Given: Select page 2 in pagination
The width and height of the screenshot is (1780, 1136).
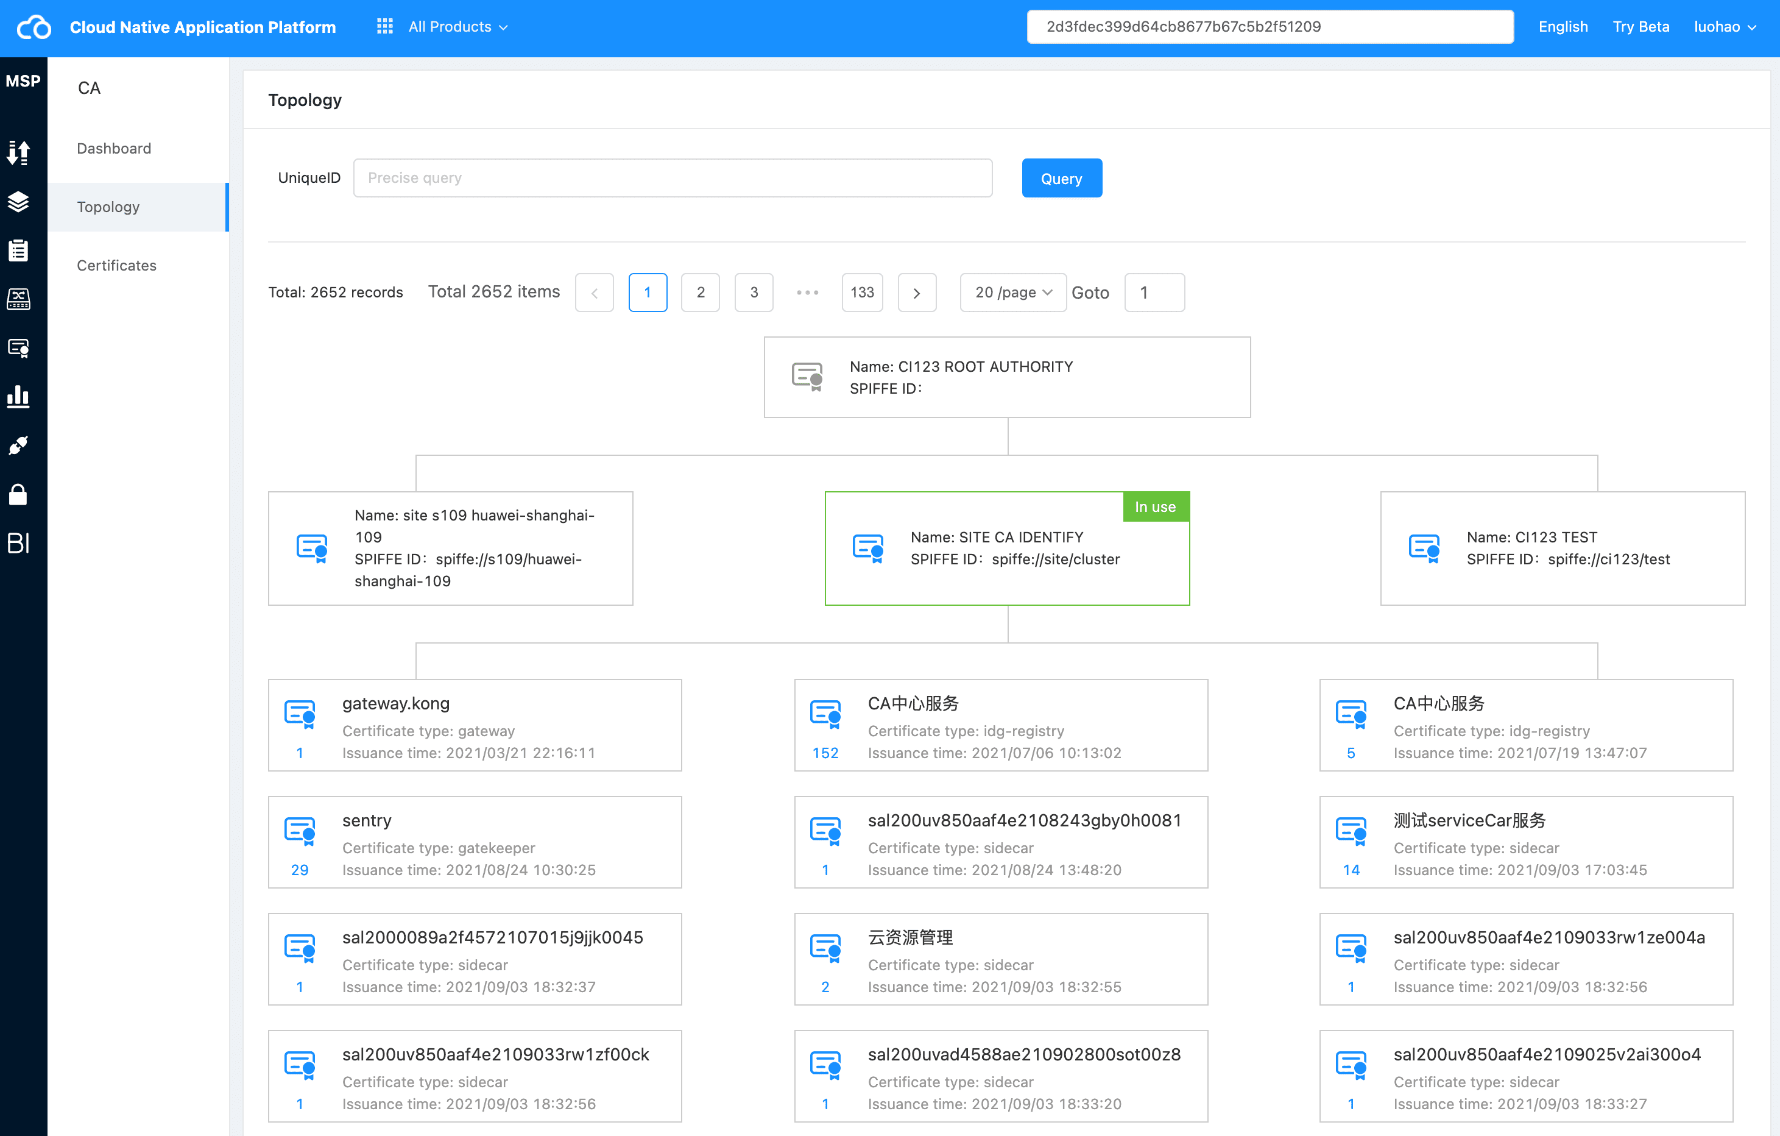Looking at the screenshot, I should click(x=701, y=292).
